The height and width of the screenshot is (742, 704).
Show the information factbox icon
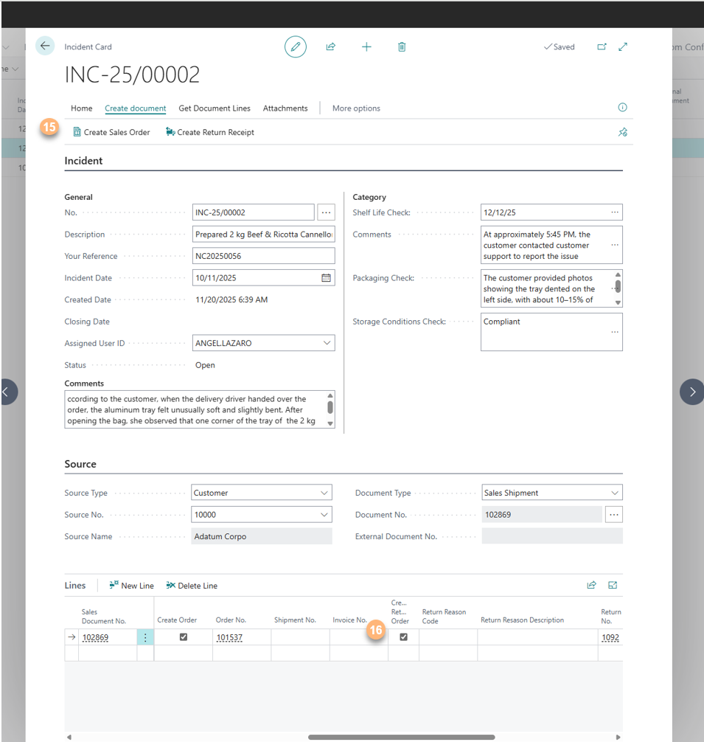click(x=623, y=108)
